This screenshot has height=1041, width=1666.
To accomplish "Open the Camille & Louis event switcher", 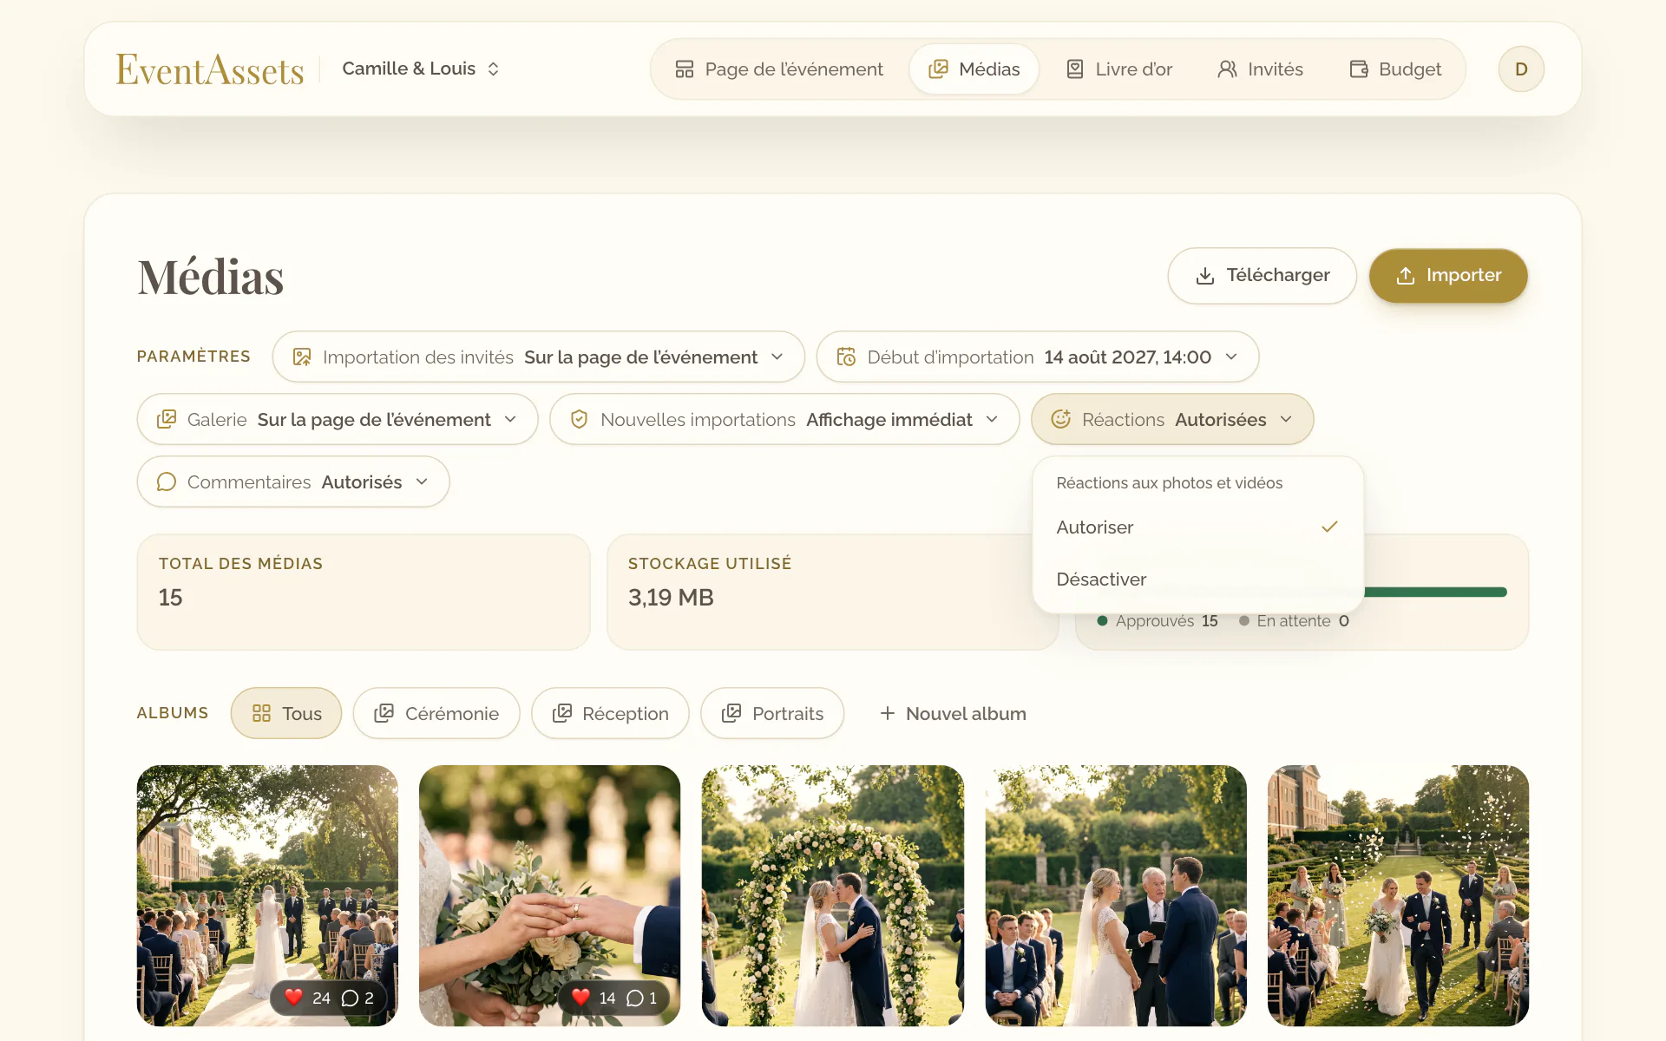I will pyautogui.click(x=421, y=69).
